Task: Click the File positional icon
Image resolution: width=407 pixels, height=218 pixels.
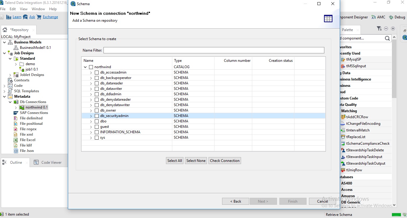Action: pyautogui.click(x=16, y=124)
